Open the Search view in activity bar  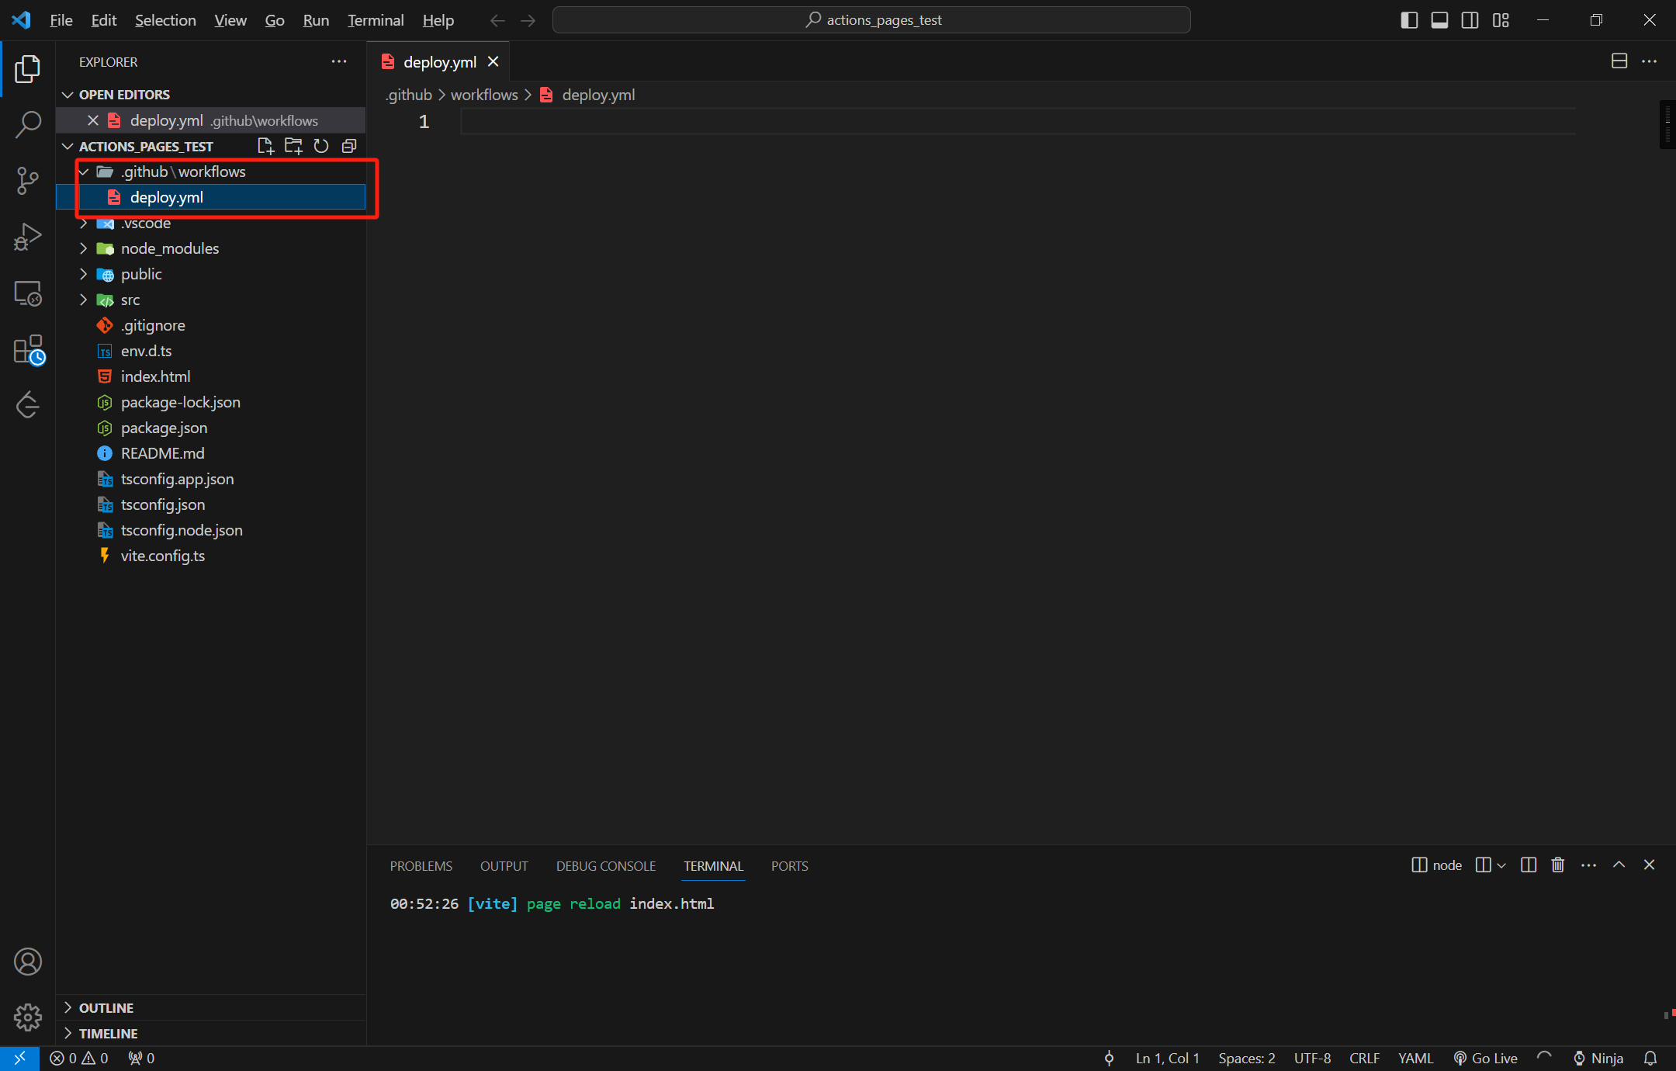click(x=28, y=124)
